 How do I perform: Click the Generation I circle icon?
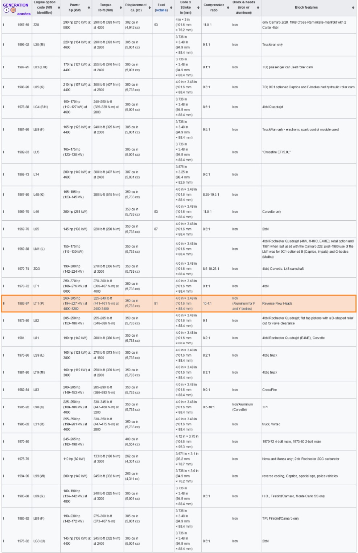point(6,10)
